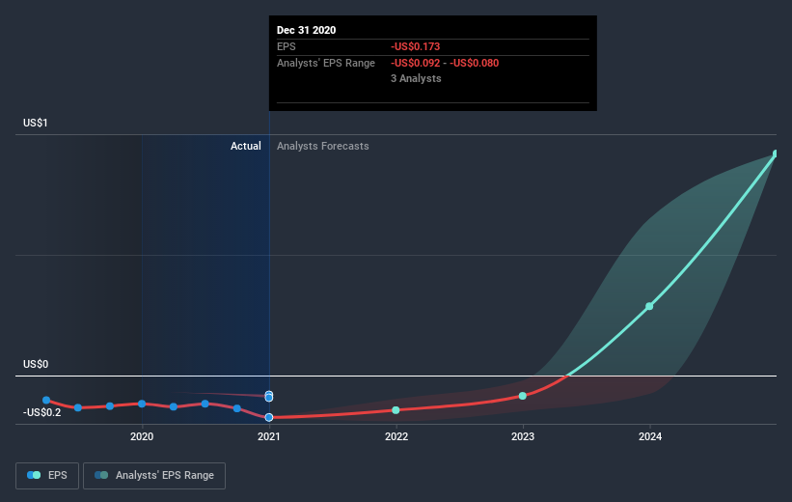Click the Actual label
792x502 pixels.
[246, 146]
